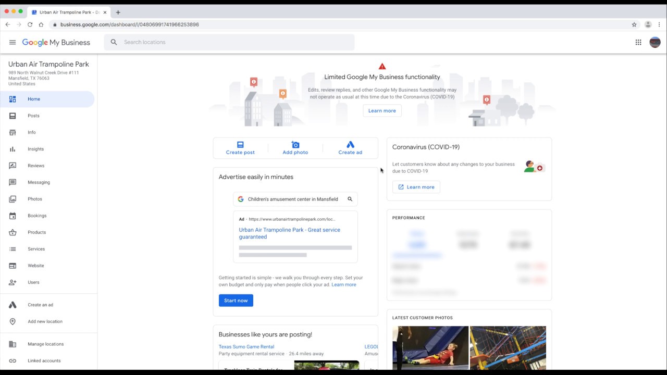667x375 pixels.
Task: Open a new browser tab
Action: (x=118, y=12)
